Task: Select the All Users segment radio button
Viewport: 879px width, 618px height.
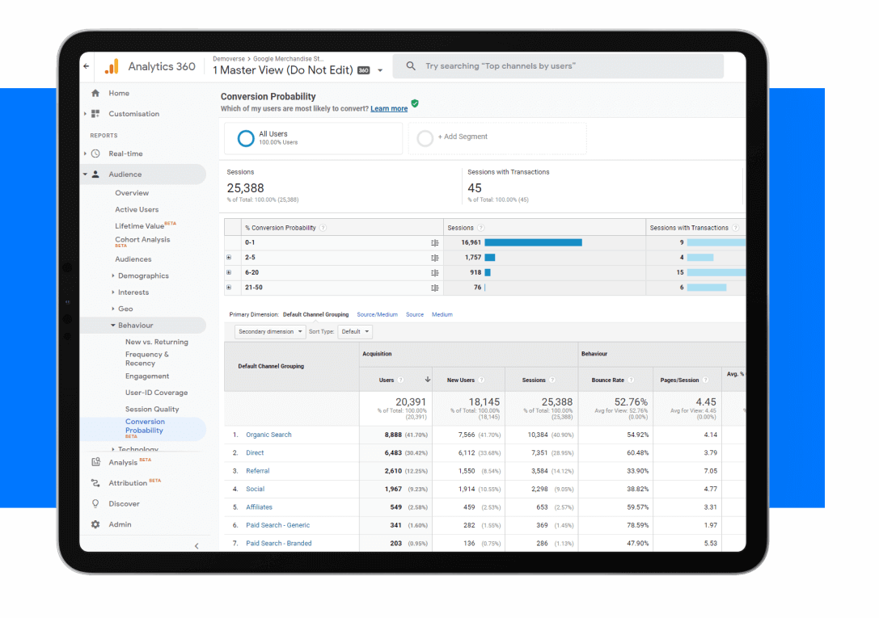Action: coord(244,138)
